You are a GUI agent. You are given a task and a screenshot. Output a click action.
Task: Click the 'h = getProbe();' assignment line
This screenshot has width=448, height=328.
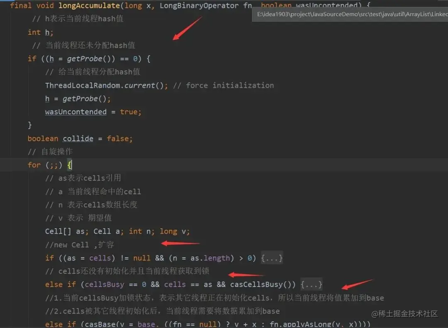click(78, 99)
